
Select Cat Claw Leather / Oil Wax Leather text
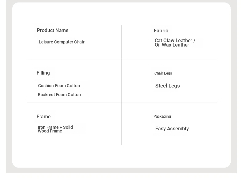click(175, 43)
